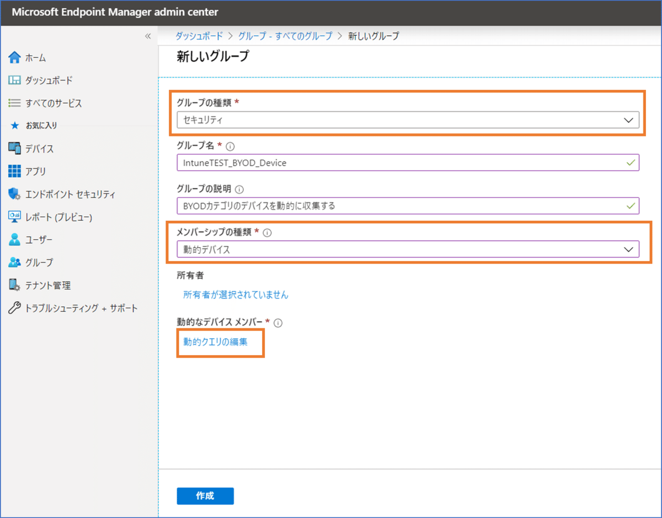Click the 新しいグループ page heading
This screenshot has width=662, height=518.
tap(212, 56)
